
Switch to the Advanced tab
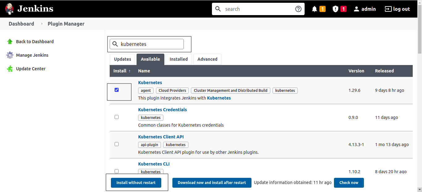point(207,59)
